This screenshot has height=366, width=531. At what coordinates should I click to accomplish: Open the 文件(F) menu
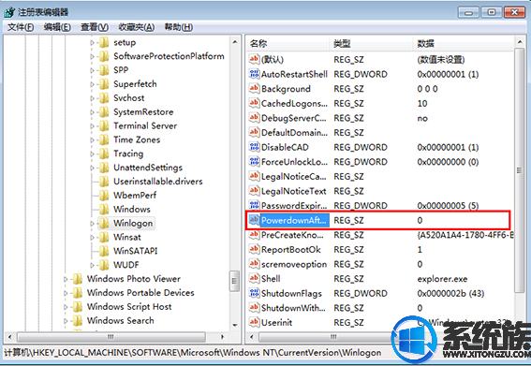[x=21, y=27]
